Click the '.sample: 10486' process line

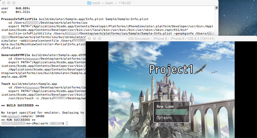[23, 116]
